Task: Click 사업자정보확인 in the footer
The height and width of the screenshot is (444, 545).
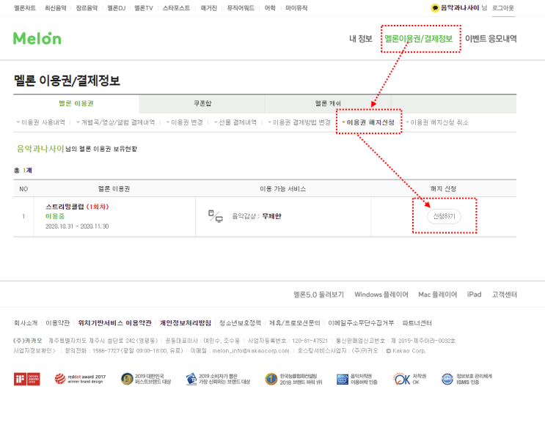Action: 34,351
